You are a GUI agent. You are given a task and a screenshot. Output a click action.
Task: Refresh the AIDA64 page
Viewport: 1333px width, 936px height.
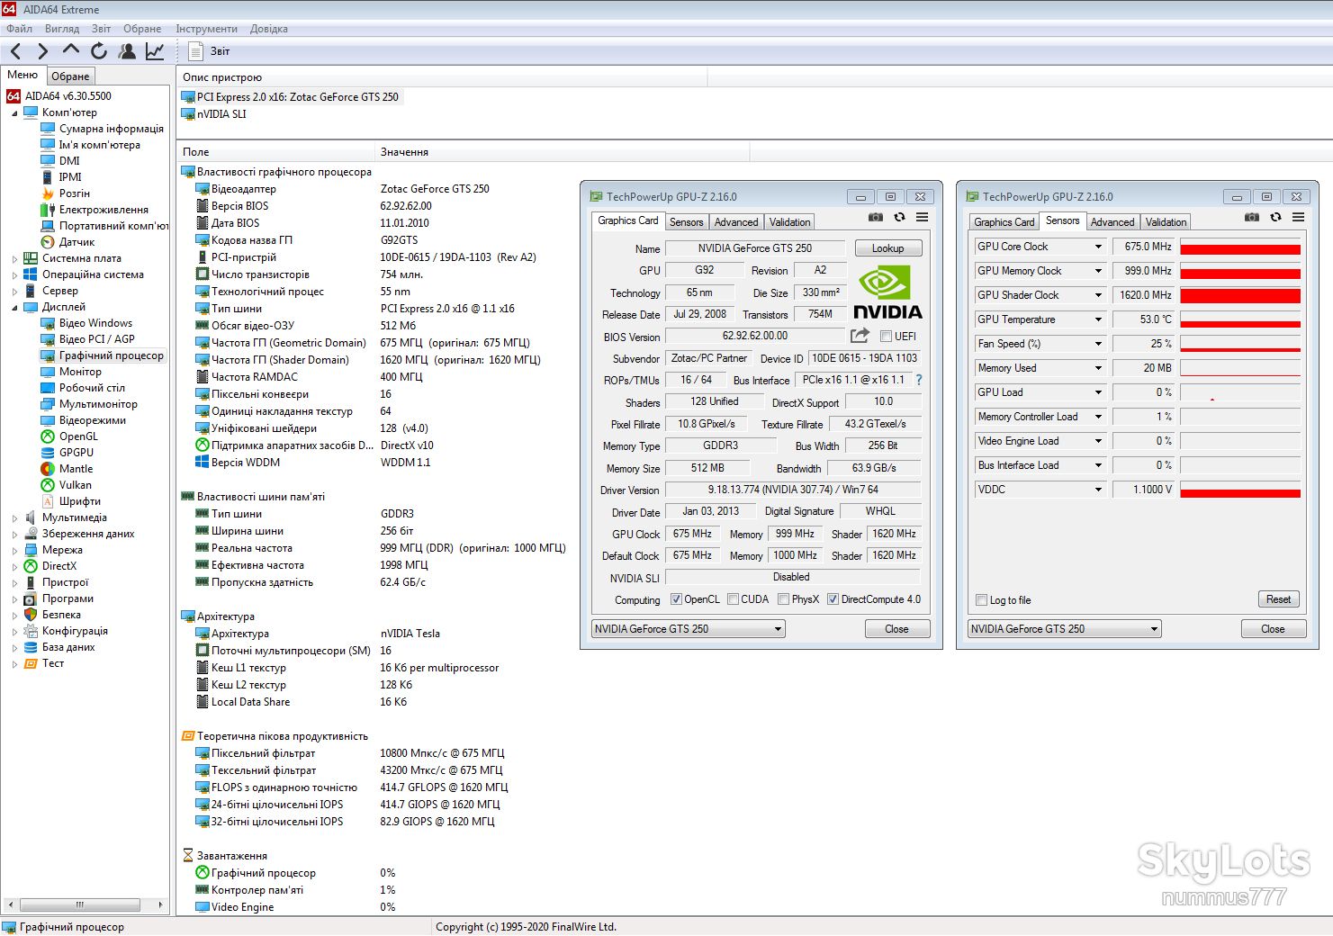coord(99,51)
